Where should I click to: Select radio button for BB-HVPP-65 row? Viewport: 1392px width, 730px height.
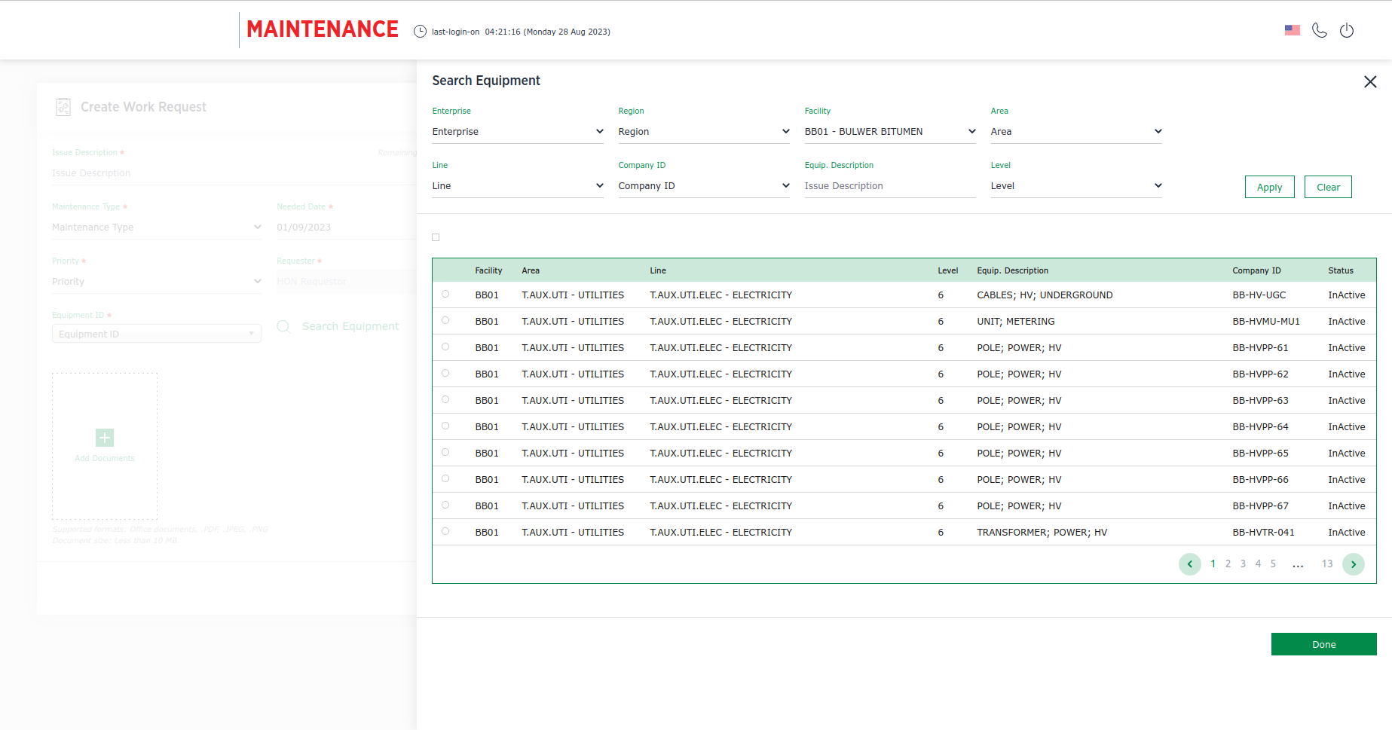(445, 453)
